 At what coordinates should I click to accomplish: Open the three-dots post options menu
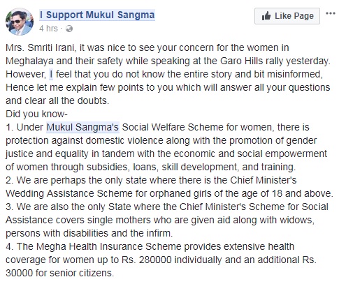(x=330, y=13)
